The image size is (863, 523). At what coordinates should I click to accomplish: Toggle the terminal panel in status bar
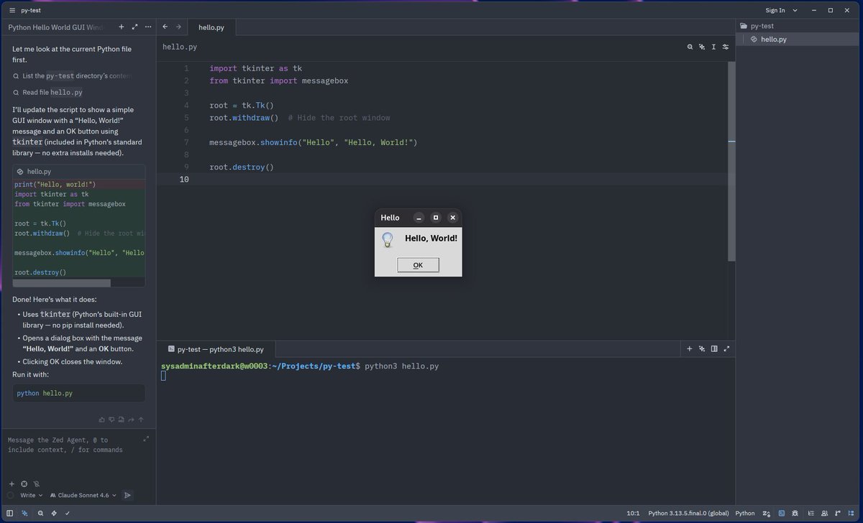click(781, 513)
